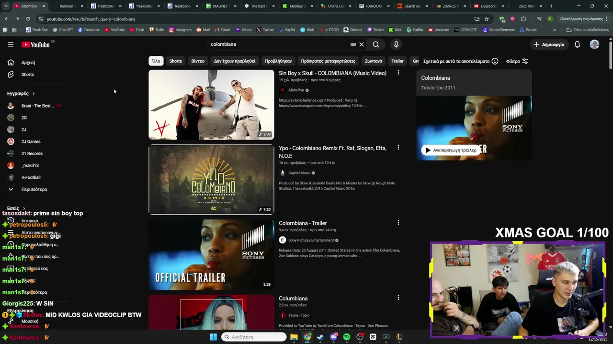Click the browser reload button
Screen dimensions: 613x344
[x=28, y=19]
